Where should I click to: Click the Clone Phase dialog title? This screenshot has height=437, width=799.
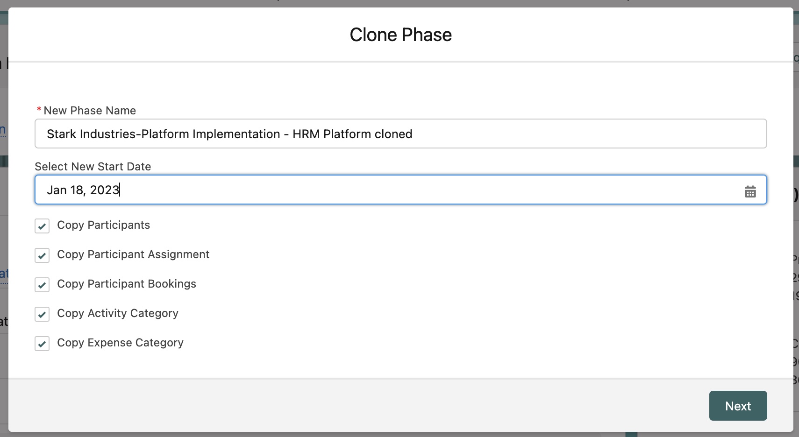click(x=399, y=34)
